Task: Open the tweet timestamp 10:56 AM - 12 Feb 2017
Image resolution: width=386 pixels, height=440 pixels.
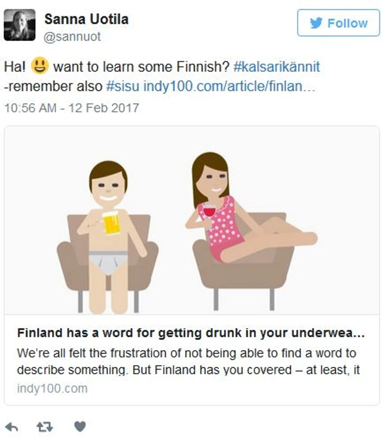Action: (x=71, y=108)
